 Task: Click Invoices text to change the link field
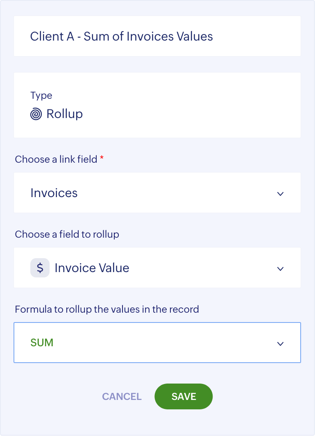(54, 193)
